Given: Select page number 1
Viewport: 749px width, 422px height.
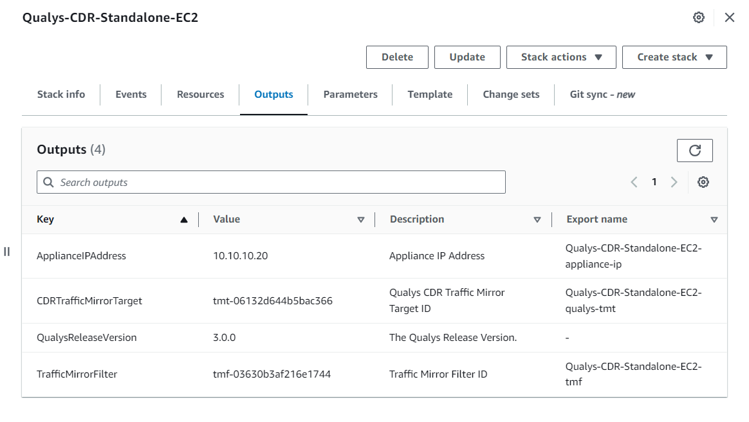Looking at the screenshot, I should coord(654,182).
